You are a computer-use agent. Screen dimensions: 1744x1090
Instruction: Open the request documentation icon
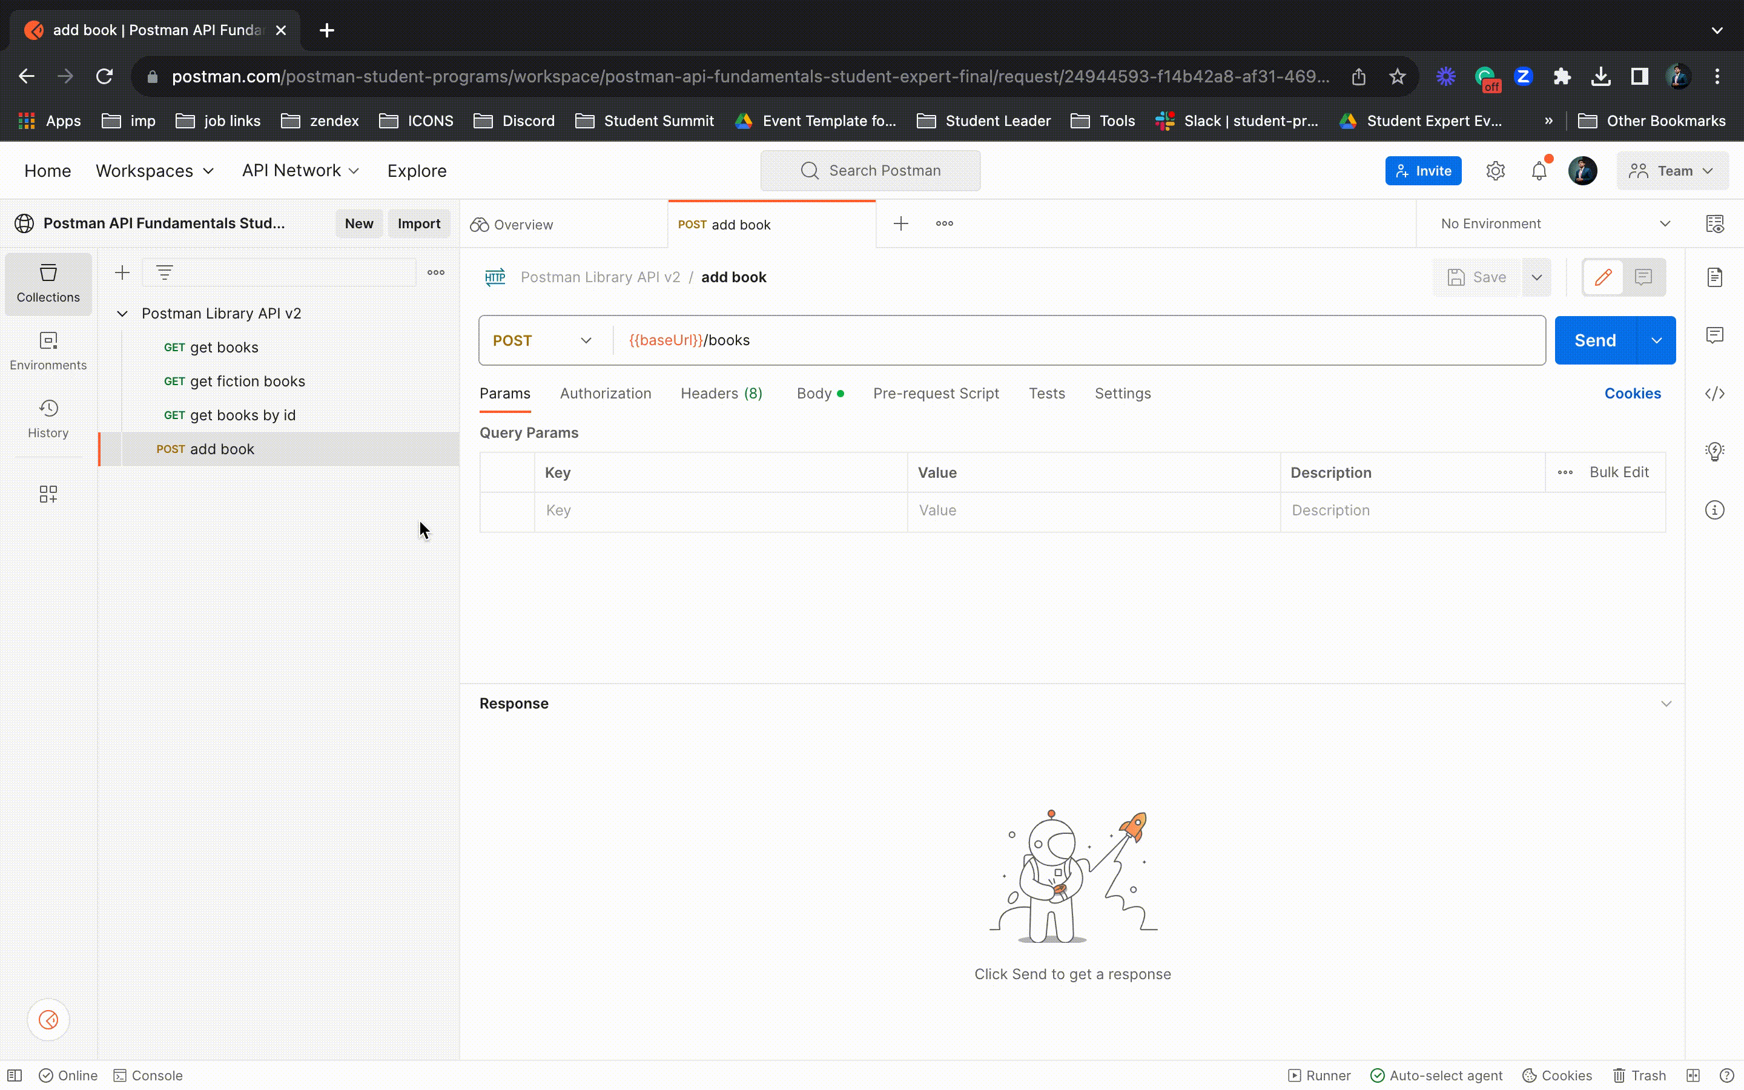coord(1714,277)
